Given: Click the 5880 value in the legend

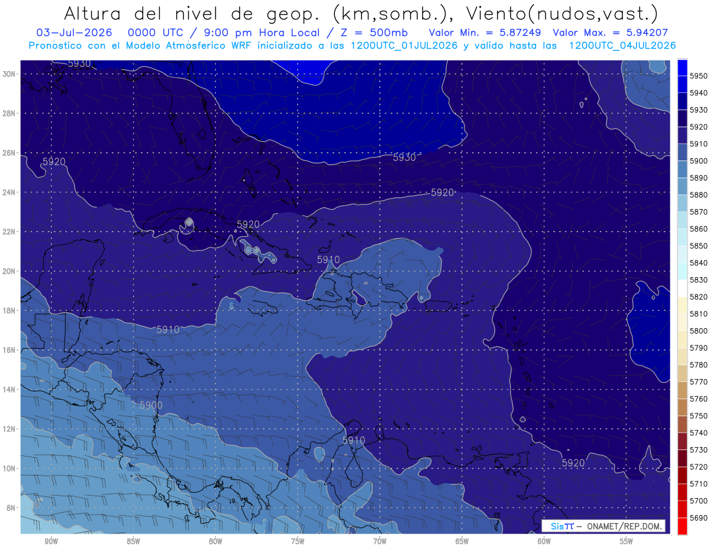Looking at the screenshot, I should click(699, 195).
